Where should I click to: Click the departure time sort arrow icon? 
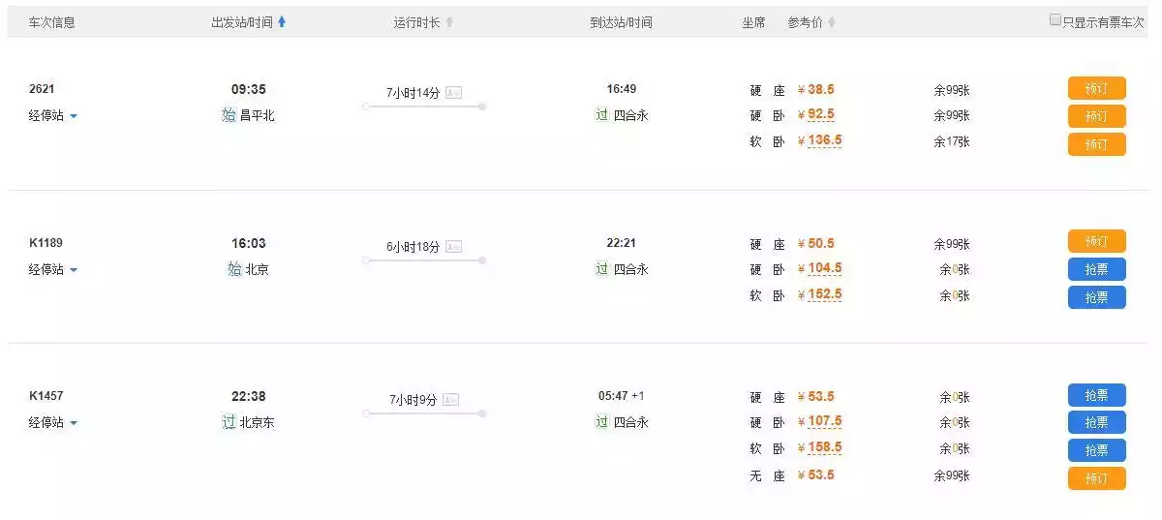click(x=282, y=22)
